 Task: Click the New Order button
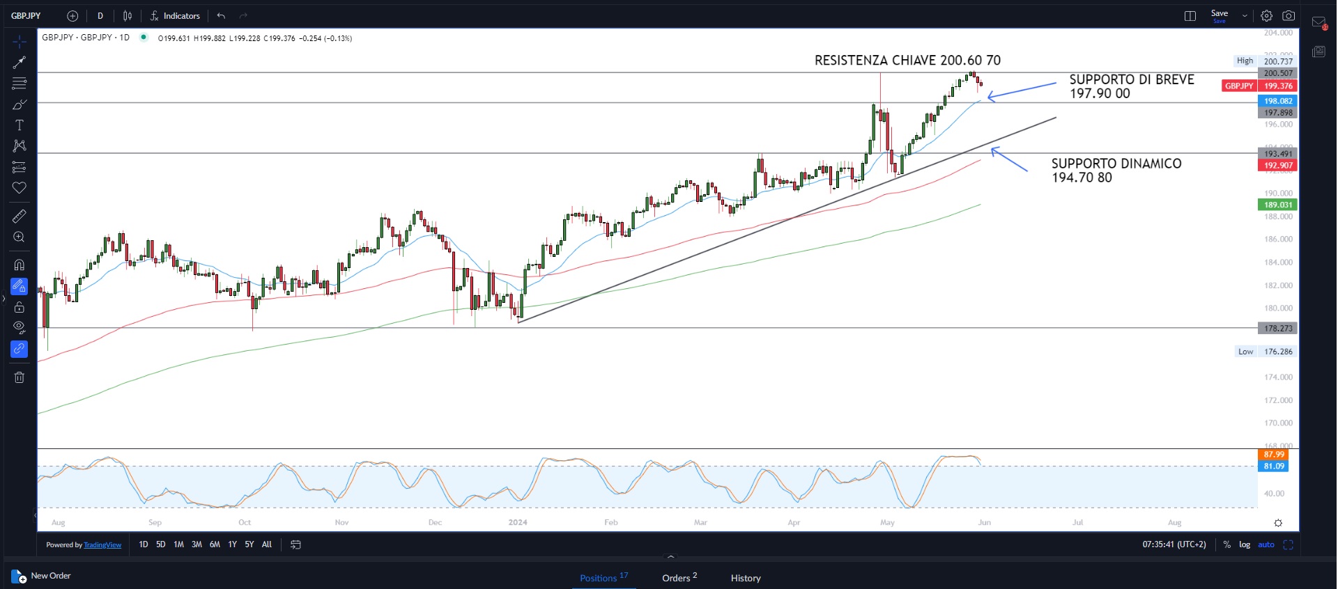coord(41,576)
